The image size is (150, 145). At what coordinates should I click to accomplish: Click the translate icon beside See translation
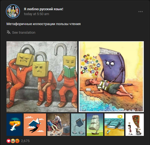pyautogui.click(x=9, y=32)
